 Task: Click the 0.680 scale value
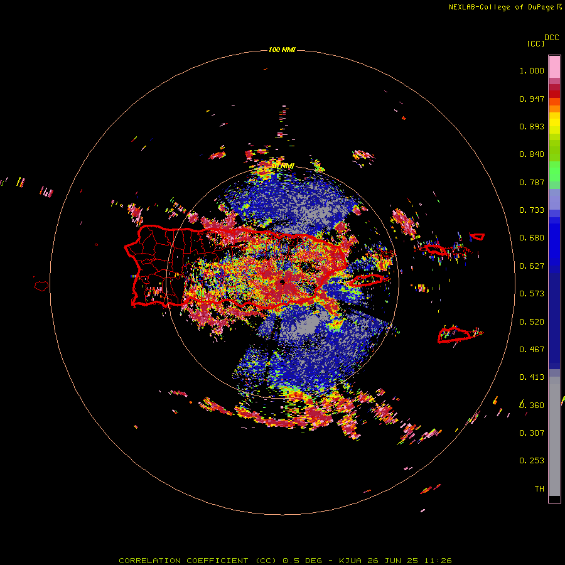tap(532, 238)
